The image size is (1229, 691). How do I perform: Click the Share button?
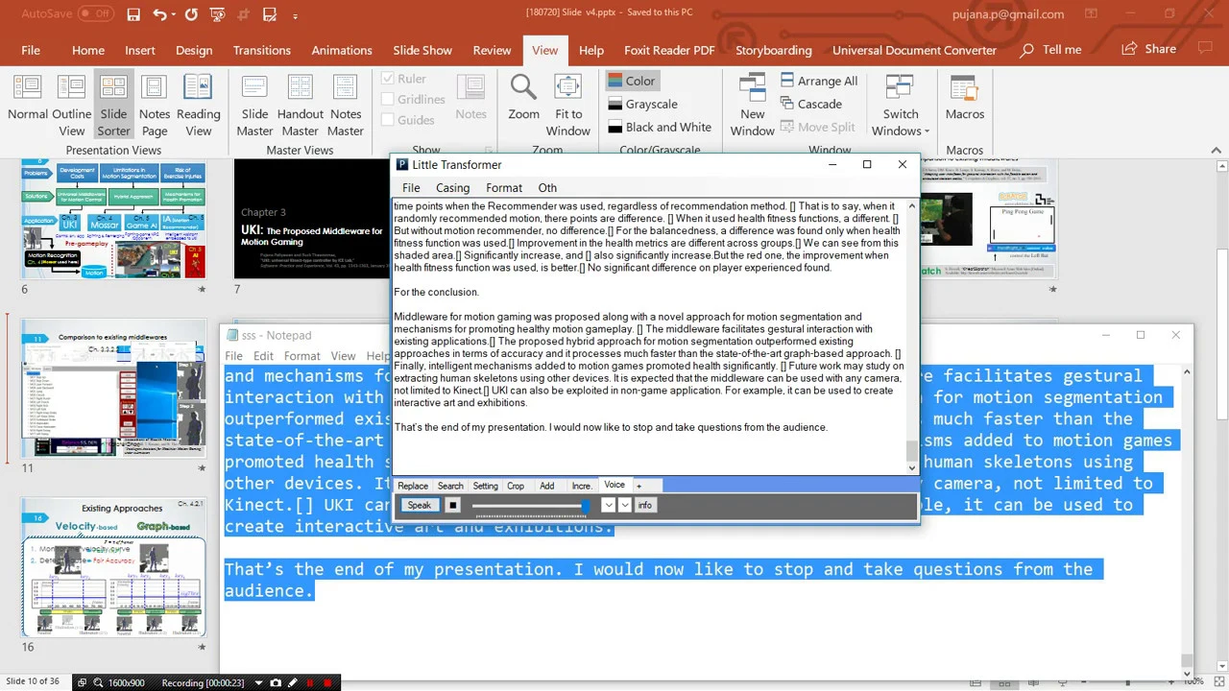pos(1148,50)
